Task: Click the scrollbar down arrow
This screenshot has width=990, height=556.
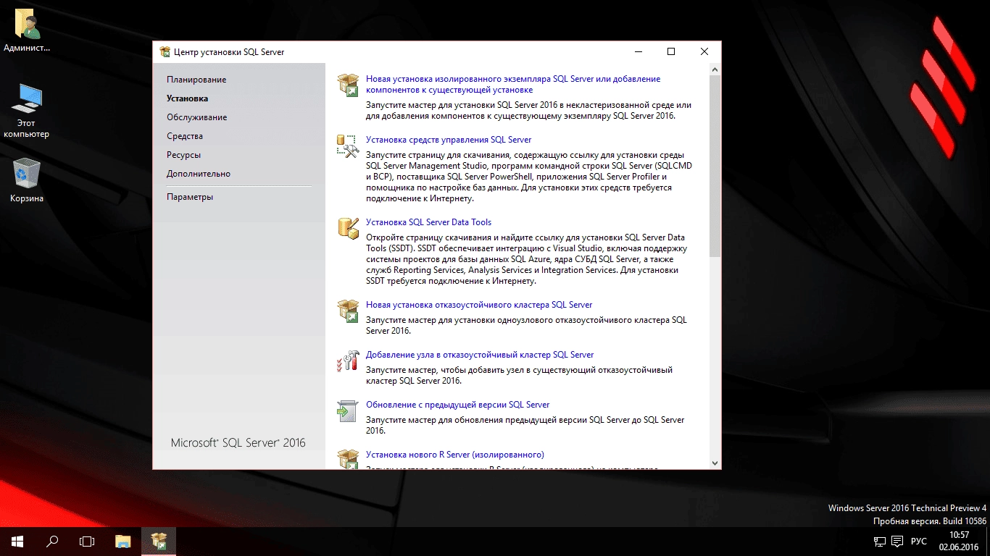Action: pyautogui.click(x=715, y=463)
